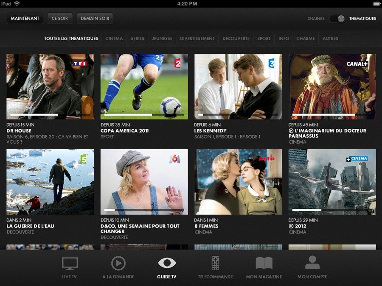Show Demain Soir programs
The width and height of the screenshot is (382, 286).
click(95, 19)
